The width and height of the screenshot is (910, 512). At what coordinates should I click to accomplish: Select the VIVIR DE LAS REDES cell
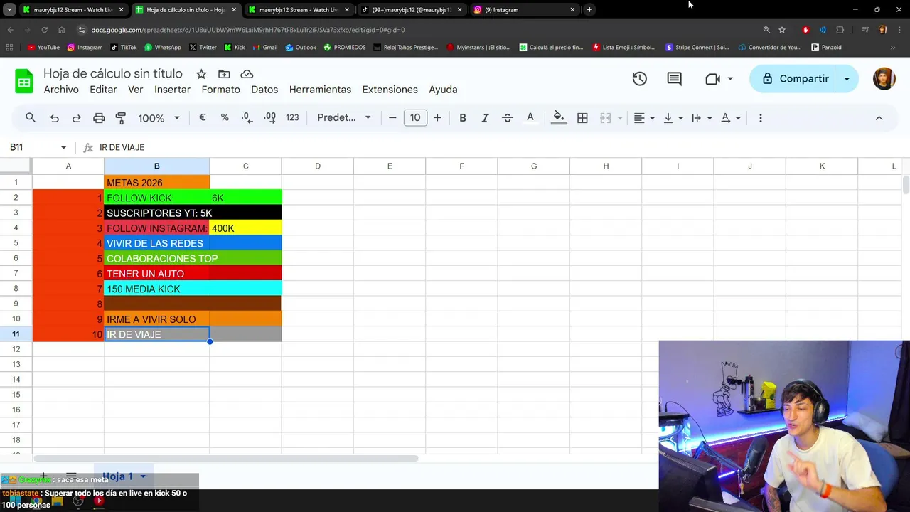156,243
